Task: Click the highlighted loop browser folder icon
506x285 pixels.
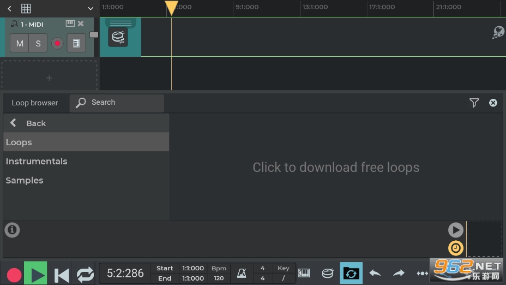Action: coord(351,273)
